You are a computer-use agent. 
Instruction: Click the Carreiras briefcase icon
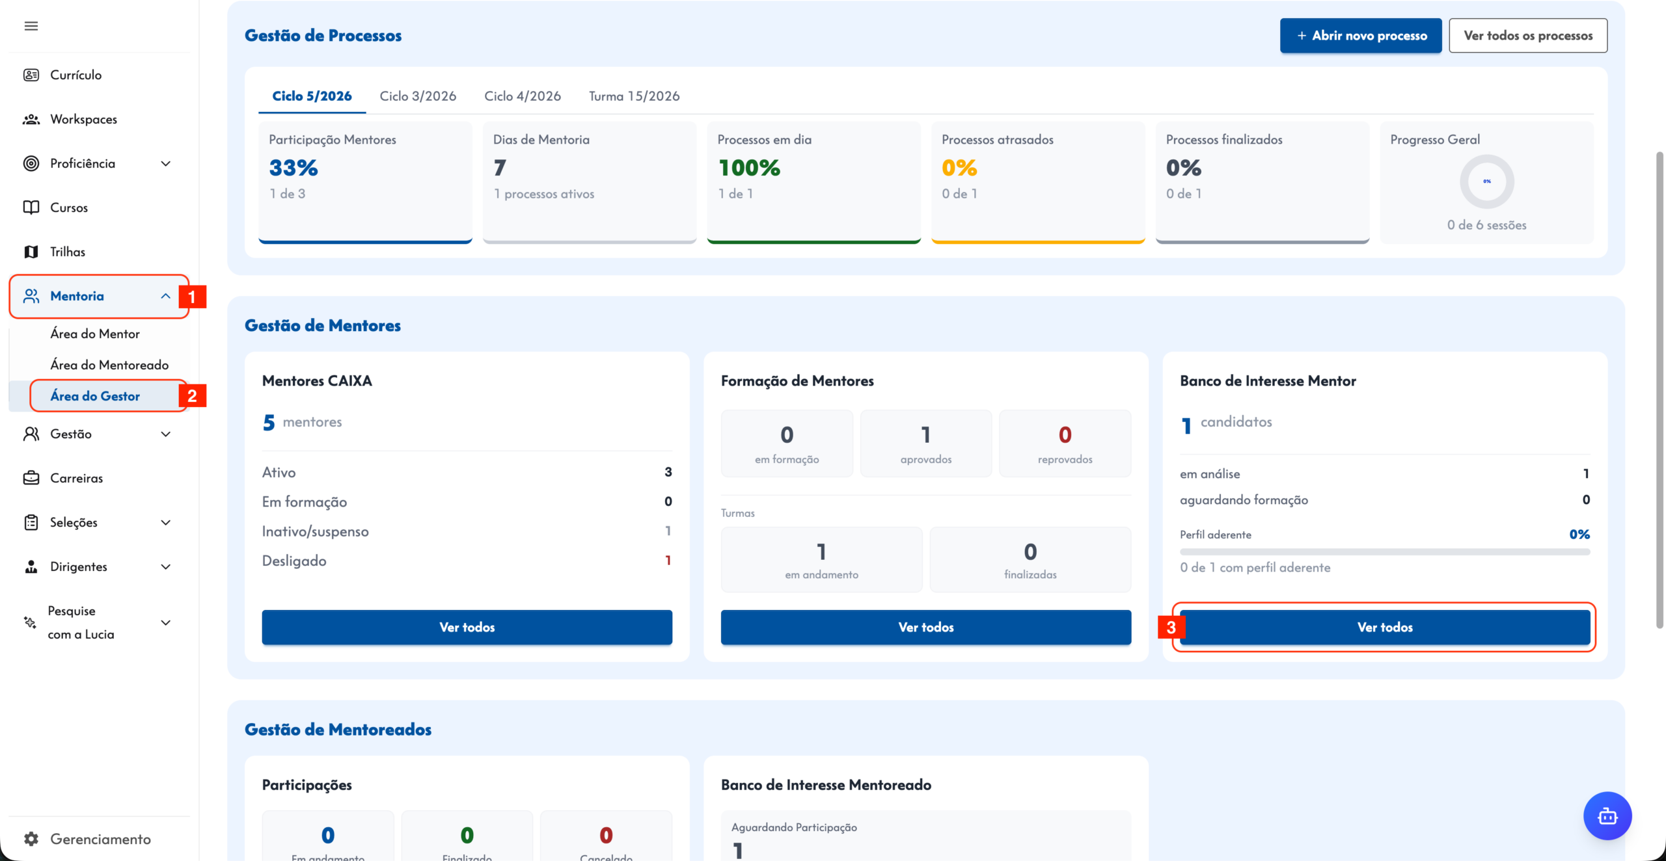click(31, 478)
